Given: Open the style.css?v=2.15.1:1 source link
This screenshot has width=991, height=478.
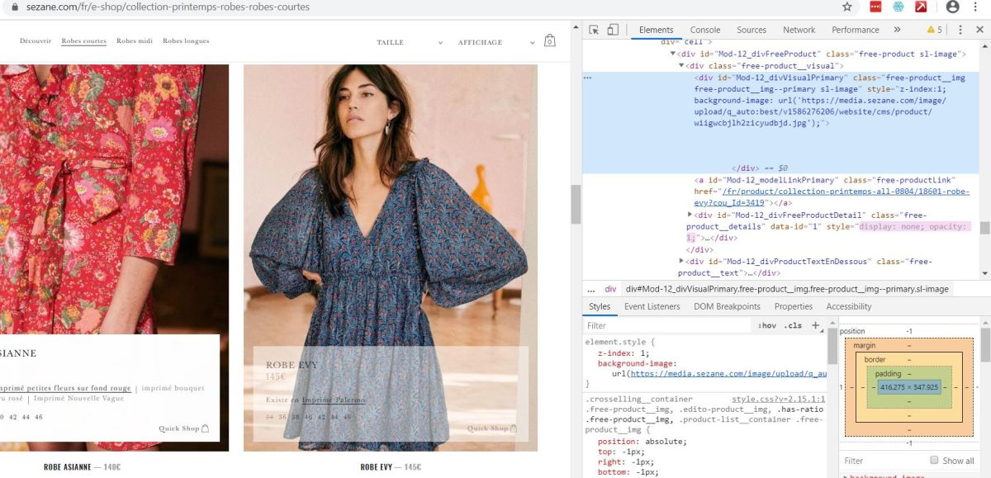Looking at the screenshot, I should pyautogui.click(x=778, y=399).
